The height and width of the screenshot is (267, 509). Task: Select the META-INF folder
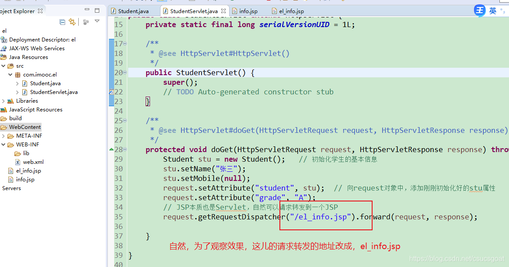(x=29, y=136)
